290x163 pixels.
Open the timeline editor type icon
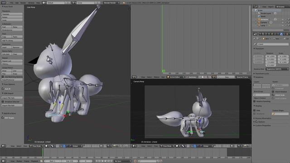click(x=3, y=161)
